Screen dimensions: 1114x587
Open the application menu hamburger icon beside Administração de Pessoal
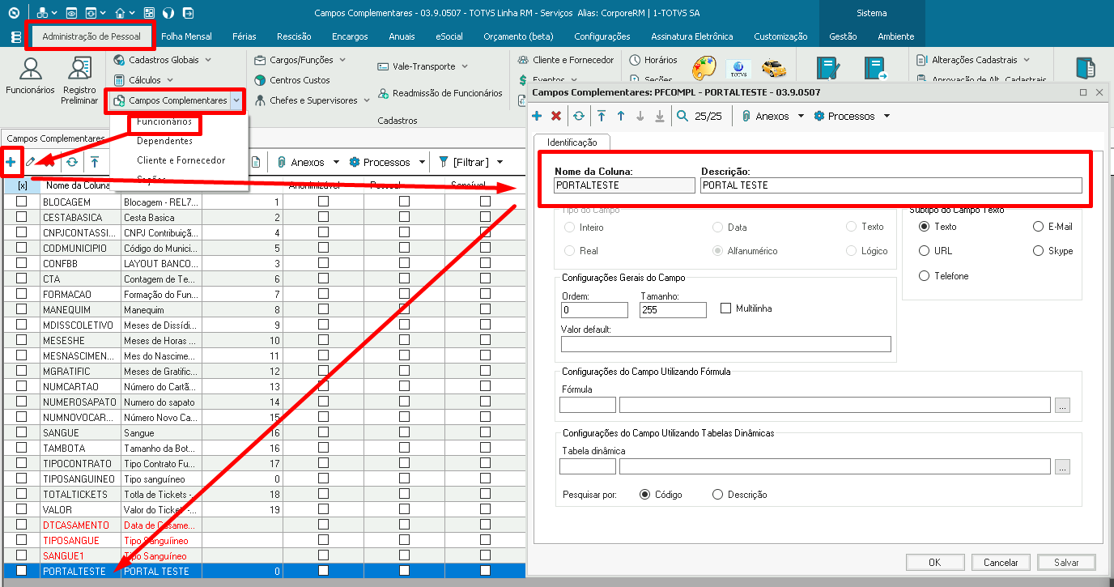pos(16,37)
